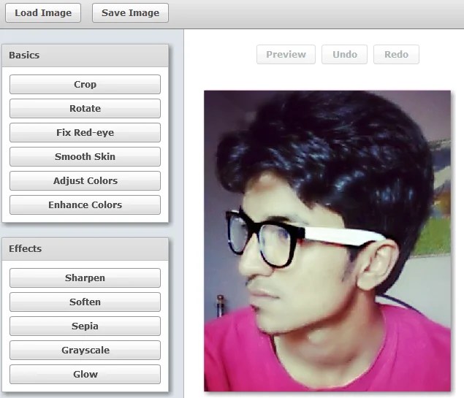Apply the Soften effect
464x398 pixels.
click(85, 302)
